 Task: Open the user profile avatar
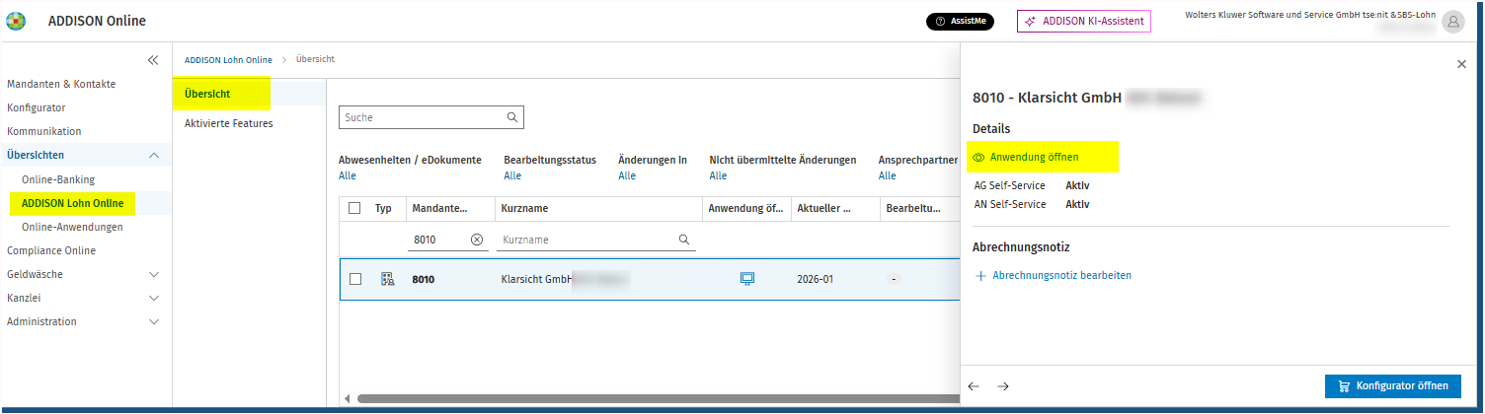(x=1452, y=22)
